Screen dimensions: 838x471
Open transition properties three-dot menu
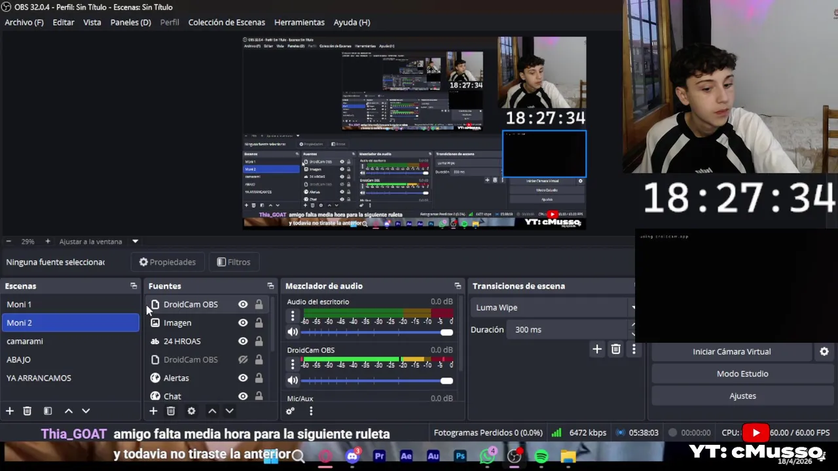tap(634, 349)
